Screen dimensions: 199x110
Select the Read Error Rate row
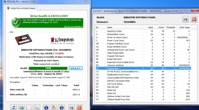click(x=143, y=31)
